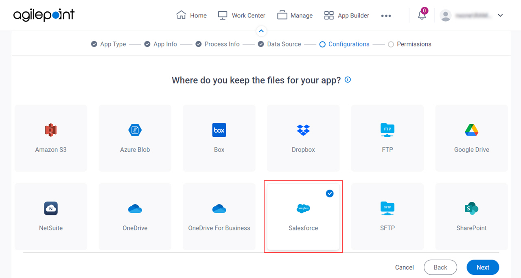
Task: Click the Salesforce cloud logo
Action: tap(303, 208)
